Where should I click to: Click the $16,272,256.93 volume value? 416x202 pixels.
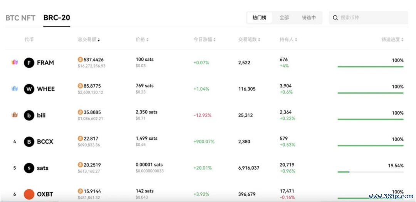click(91, 66)
